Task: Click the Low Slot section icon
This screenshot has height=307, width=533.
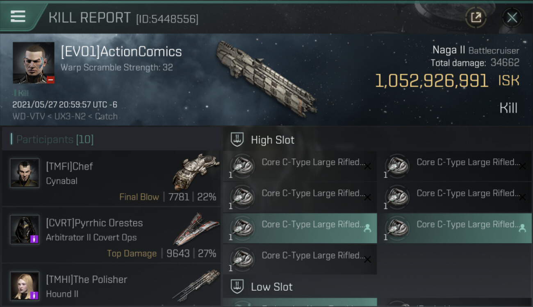Action: click(237, 287)
